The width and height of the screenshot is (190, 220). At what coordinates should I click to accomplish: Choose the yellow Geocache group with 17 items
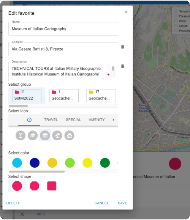(x=101, y=96)
